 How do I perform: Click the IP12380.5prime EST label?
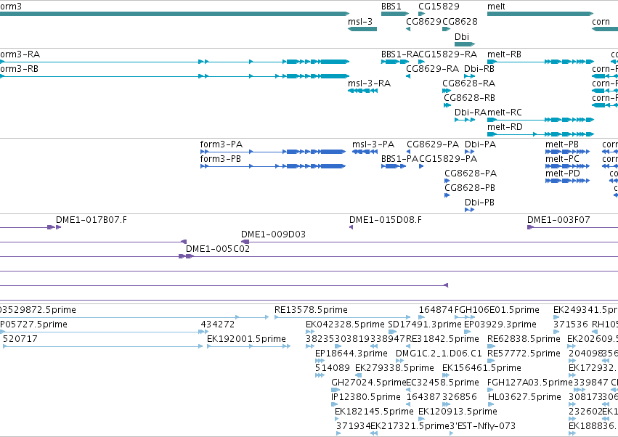click(366, 398)
